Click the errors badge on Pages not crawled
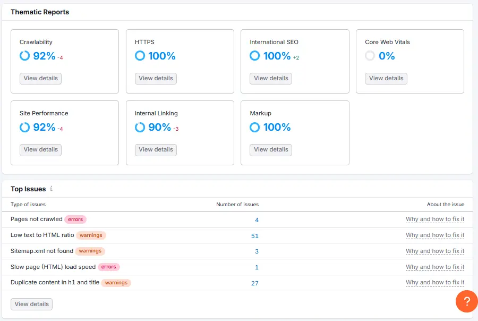 (x=75, y=219)
